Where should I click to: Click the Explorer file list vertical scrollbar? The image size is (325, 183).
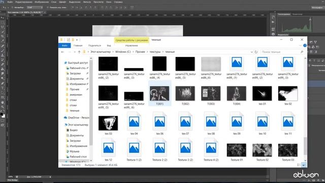pos(305,146)
